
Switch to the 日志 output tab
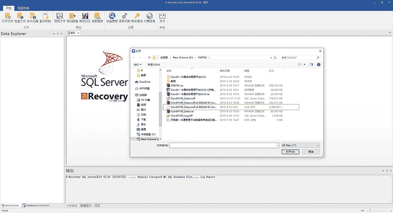(x=97, y=206)
